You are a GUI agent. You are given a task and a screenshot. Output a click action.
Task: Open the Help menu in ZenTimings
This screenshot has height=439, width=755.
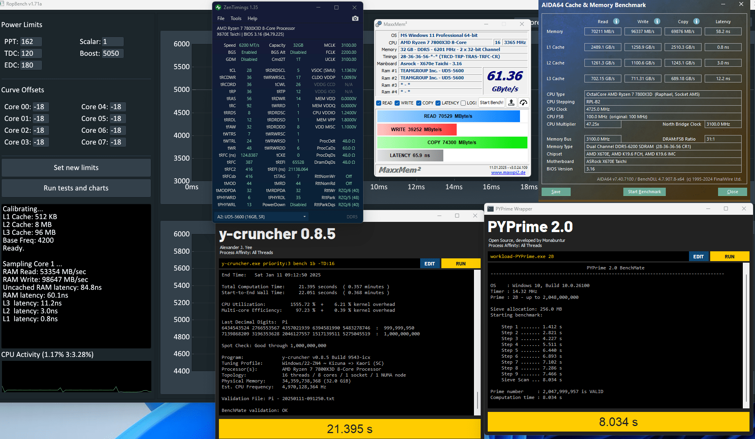pyautogui.click(x=252, y=18)
